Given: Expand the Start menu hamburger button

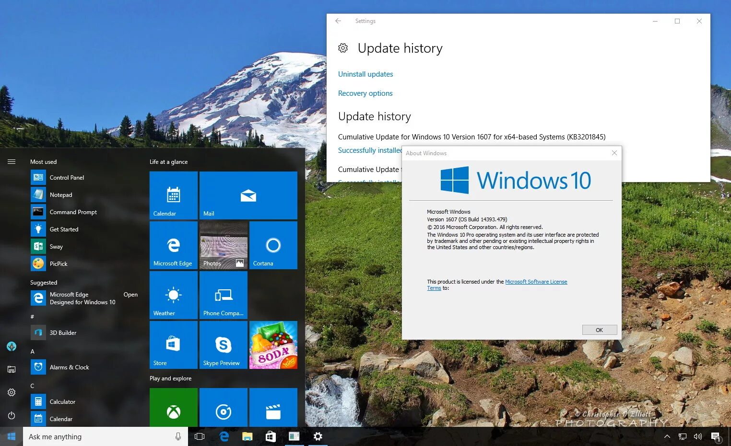Looking at the screenshot, I should [x=12, y=162].
